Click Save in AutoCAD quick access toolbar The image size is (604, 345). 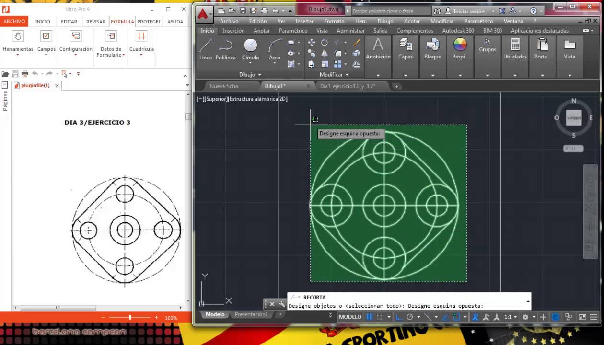click(243, 11)
